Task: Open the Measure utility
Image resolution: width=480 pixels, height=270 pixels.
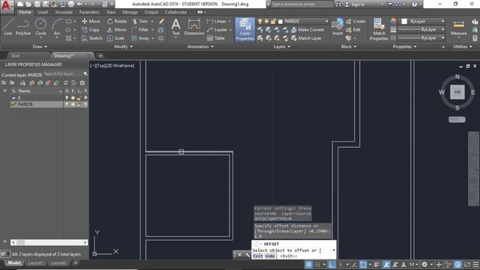Action: [x=458, y=28]
